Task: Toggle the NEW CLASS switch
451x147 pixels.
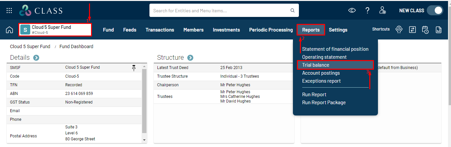Action: [x=435, y=11]
